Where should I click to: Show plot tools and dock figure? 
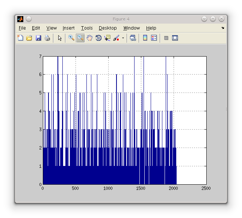coord(175,38)
